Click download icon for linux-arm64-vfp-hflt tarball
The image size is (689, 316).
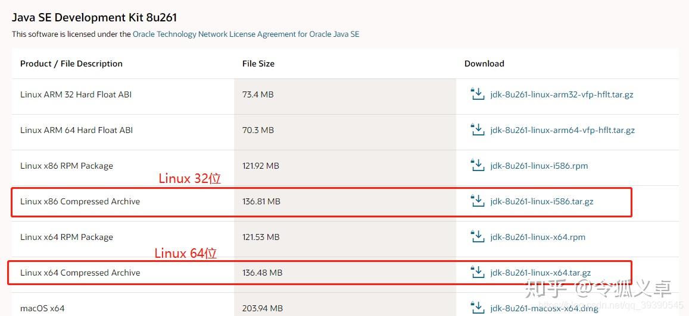(478, 129)
